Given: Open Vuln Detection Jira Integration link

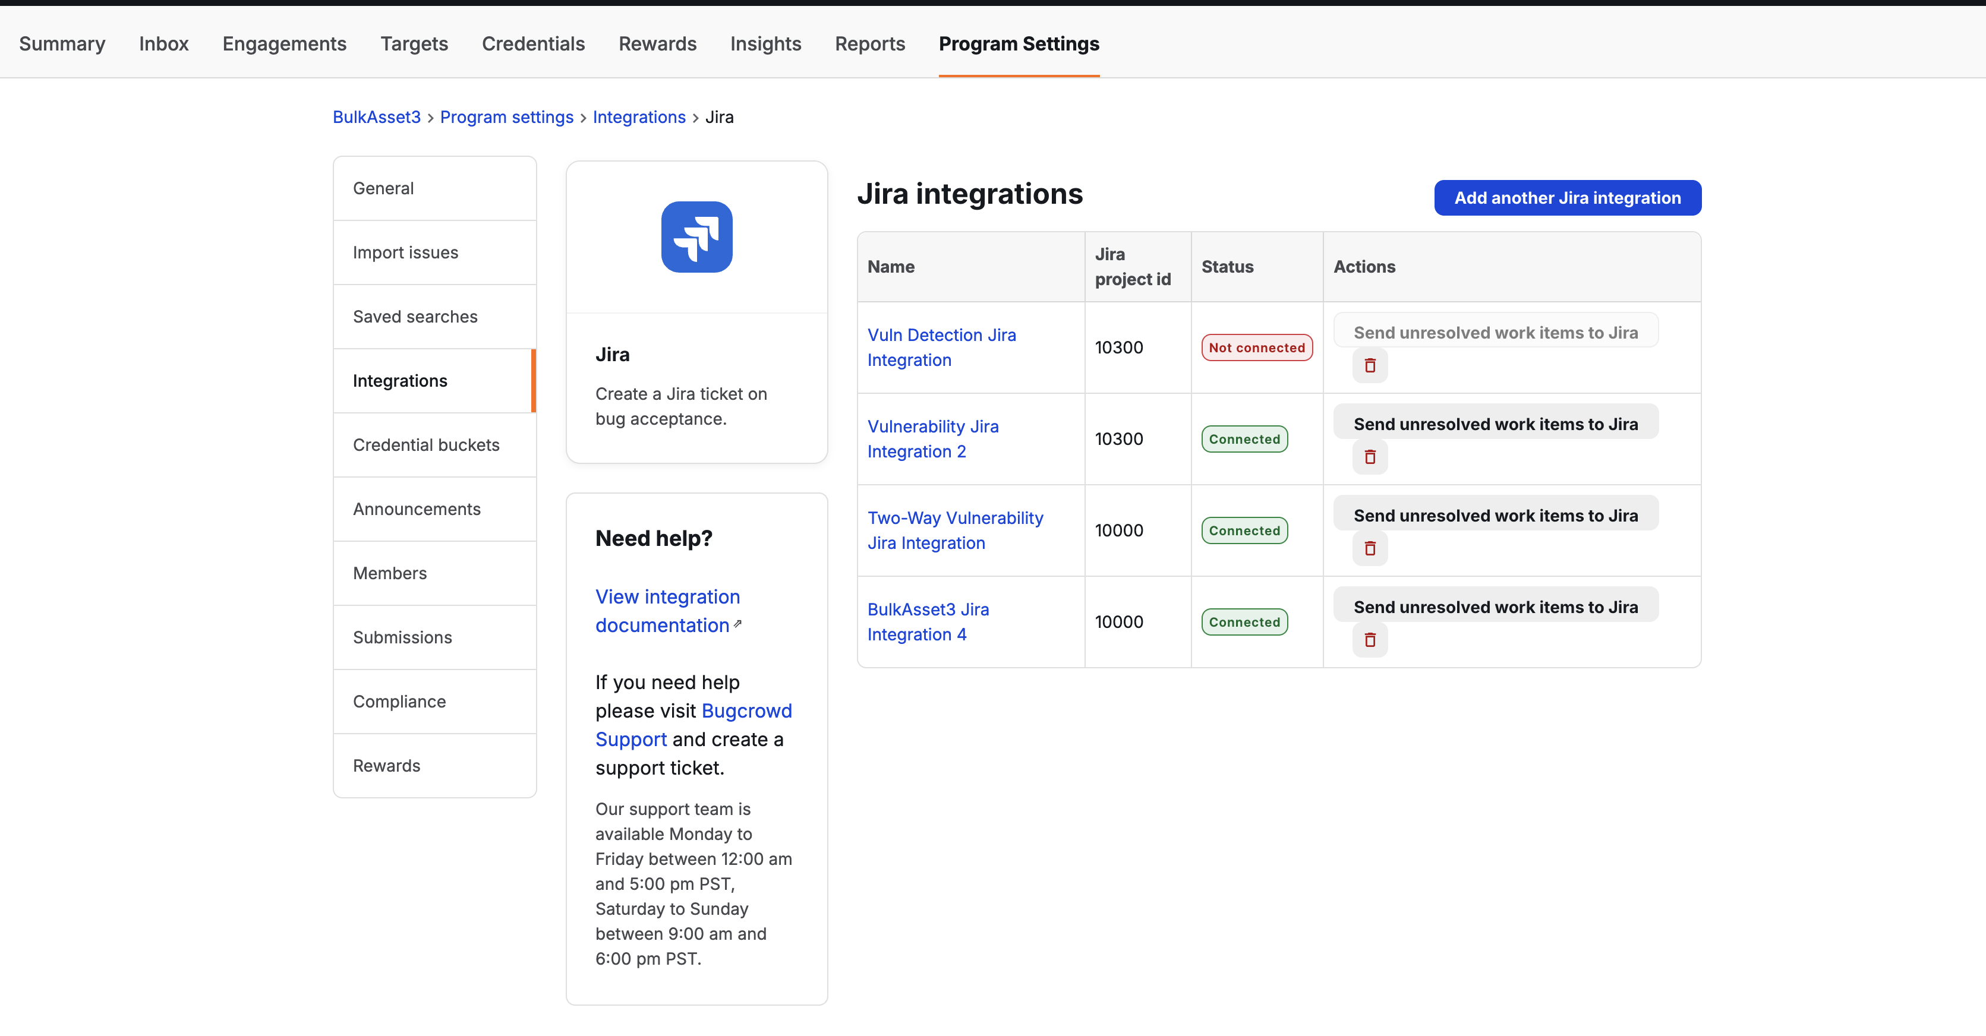Looking at the screenshot, I should 941,348.
